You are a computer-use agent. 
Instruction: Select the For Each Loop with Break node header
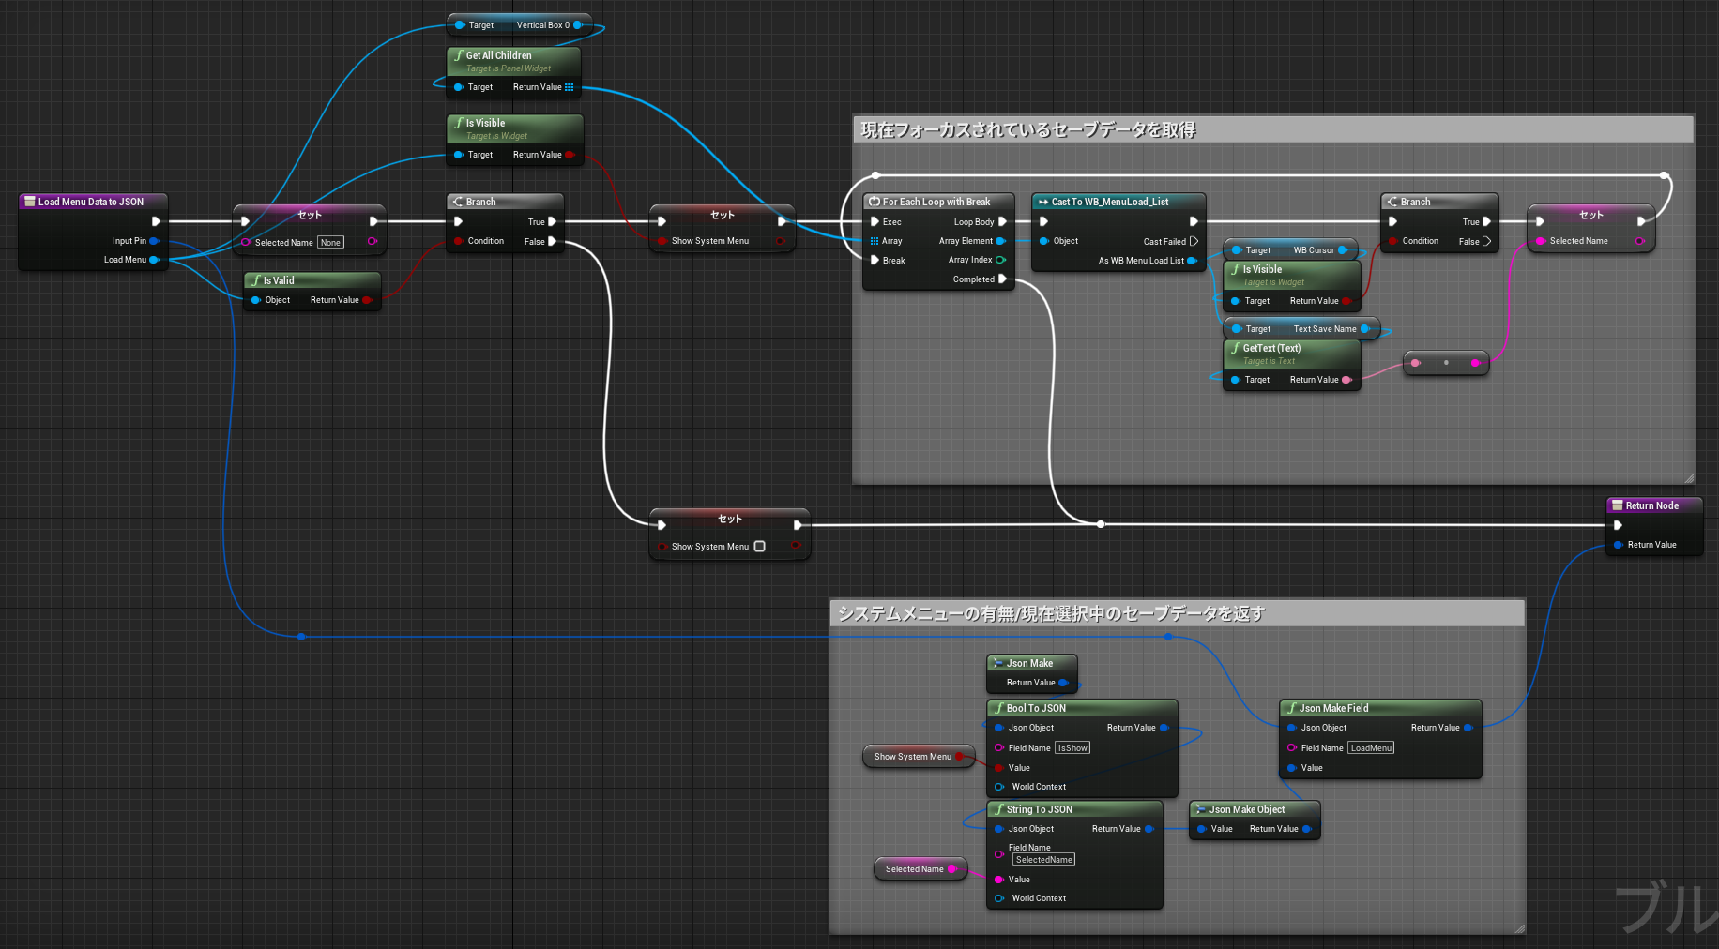[938, 202]
